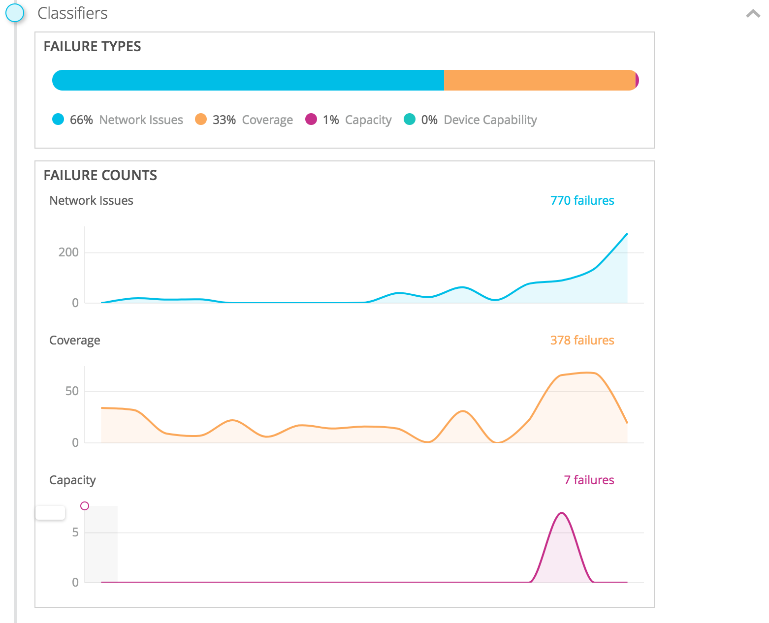Click the Capacity chart peak
Screen dimensions: 769x623
562,513
